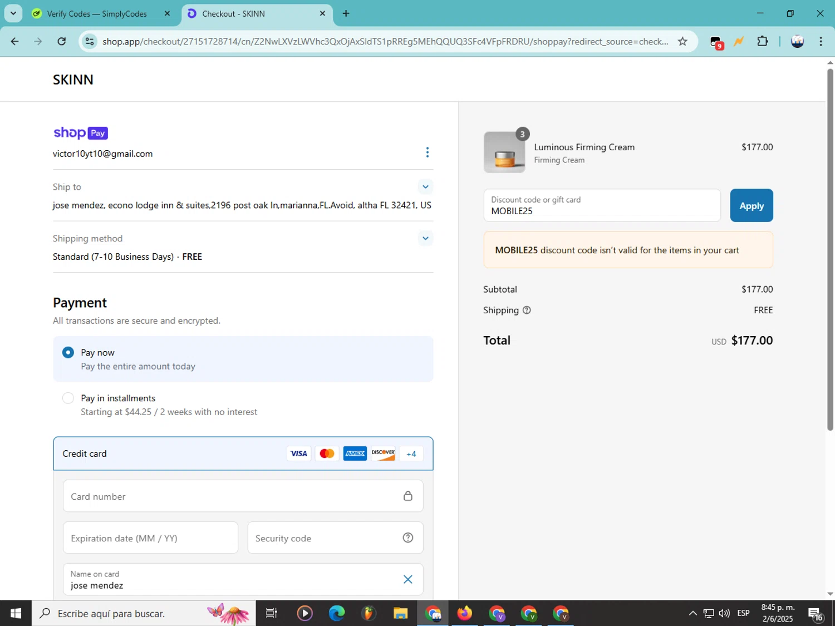Open Firefox from the taskbar
This screenshot has width=835, height=626.
click(x=464, y=613)
